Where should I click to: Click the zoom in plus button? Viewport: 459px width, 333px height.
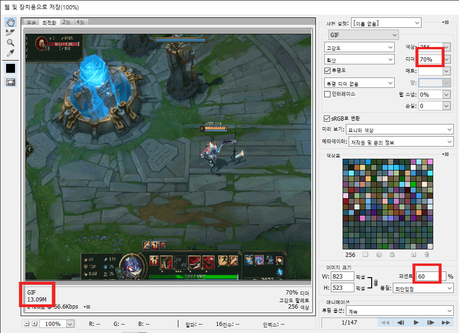click(x=35, y=324)
